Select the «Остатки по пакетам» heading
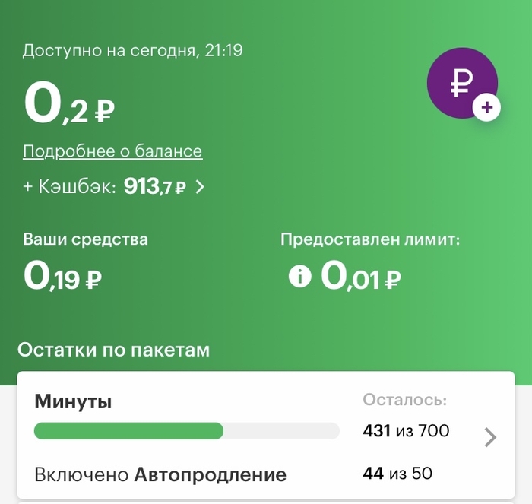The height and width of the screenshot is (504, 532). pos(113,350)
